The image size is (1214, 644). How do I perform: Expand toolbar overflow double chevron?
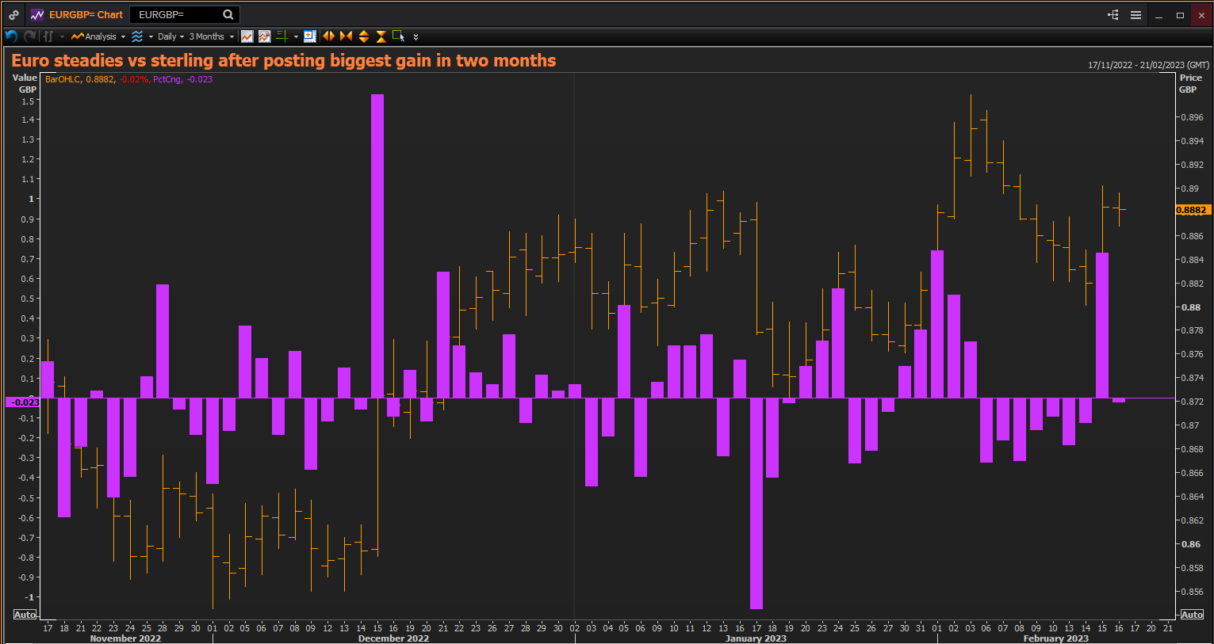pyautogui.click(x=416, y=36)
